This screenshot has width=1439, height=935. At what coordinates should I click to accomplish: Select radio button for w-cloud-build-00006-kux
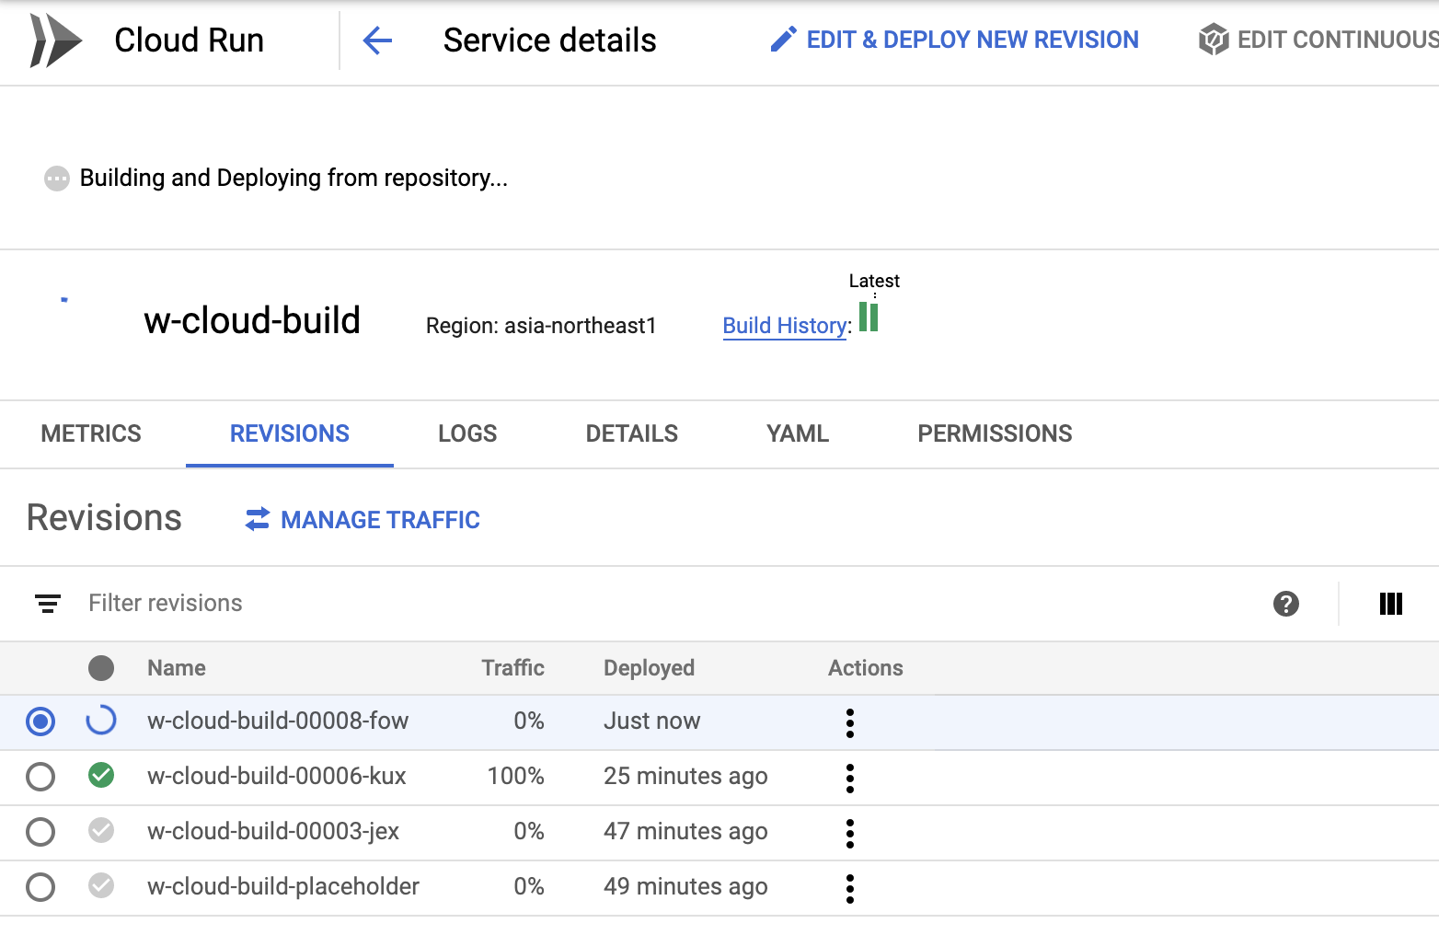[40, 777]
